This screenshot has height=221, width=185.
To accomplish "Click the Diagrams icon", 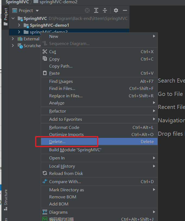I will 45,212.
